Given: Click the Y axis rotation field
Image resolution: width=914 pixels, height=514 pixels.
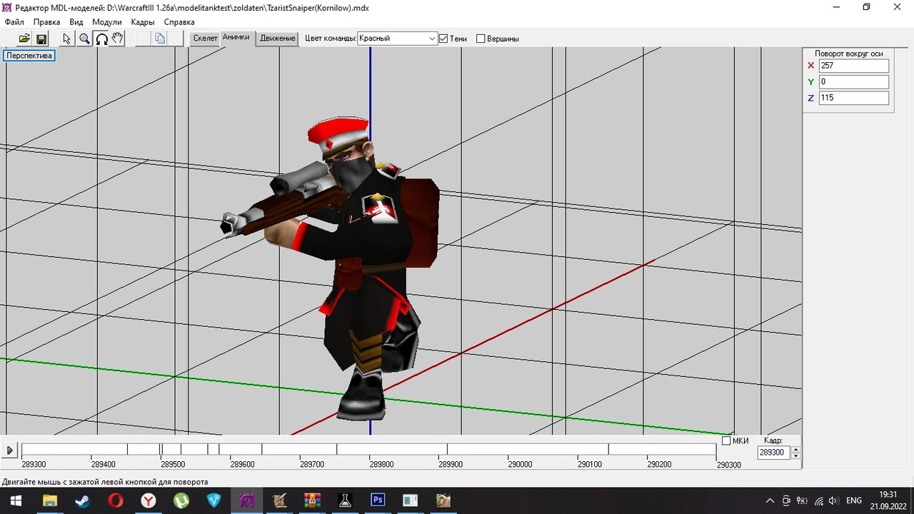Looking at the screenshot, I should coord(854,82).
